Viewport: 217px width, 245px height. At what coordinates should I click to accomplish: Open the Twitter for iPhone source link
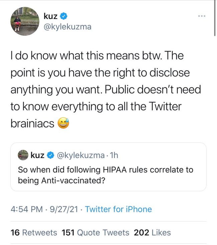click(118, 209)
